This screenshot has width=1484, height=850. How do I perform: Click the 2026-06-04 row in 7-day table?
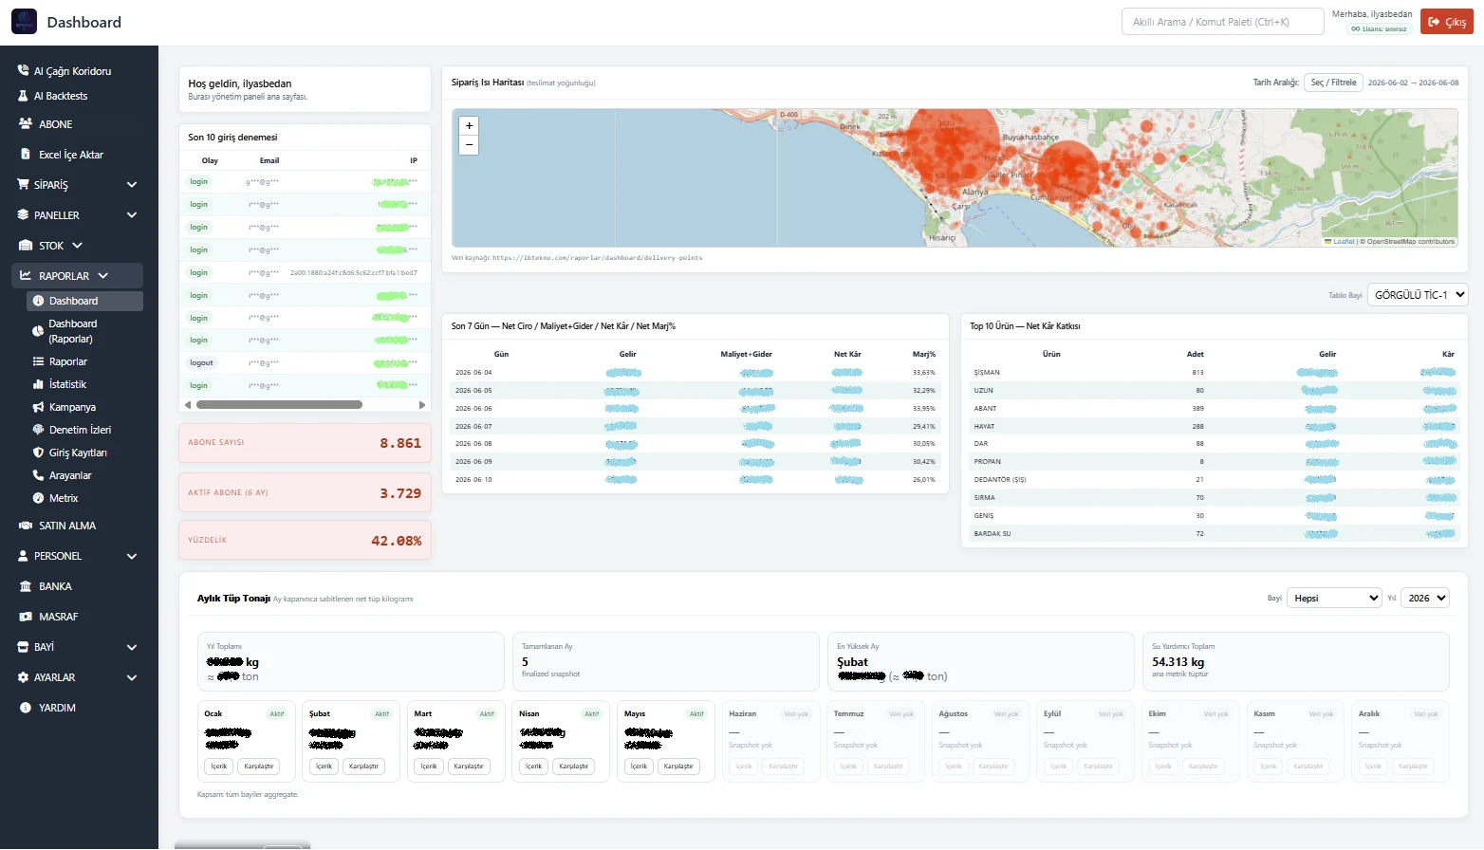(696, 373)
